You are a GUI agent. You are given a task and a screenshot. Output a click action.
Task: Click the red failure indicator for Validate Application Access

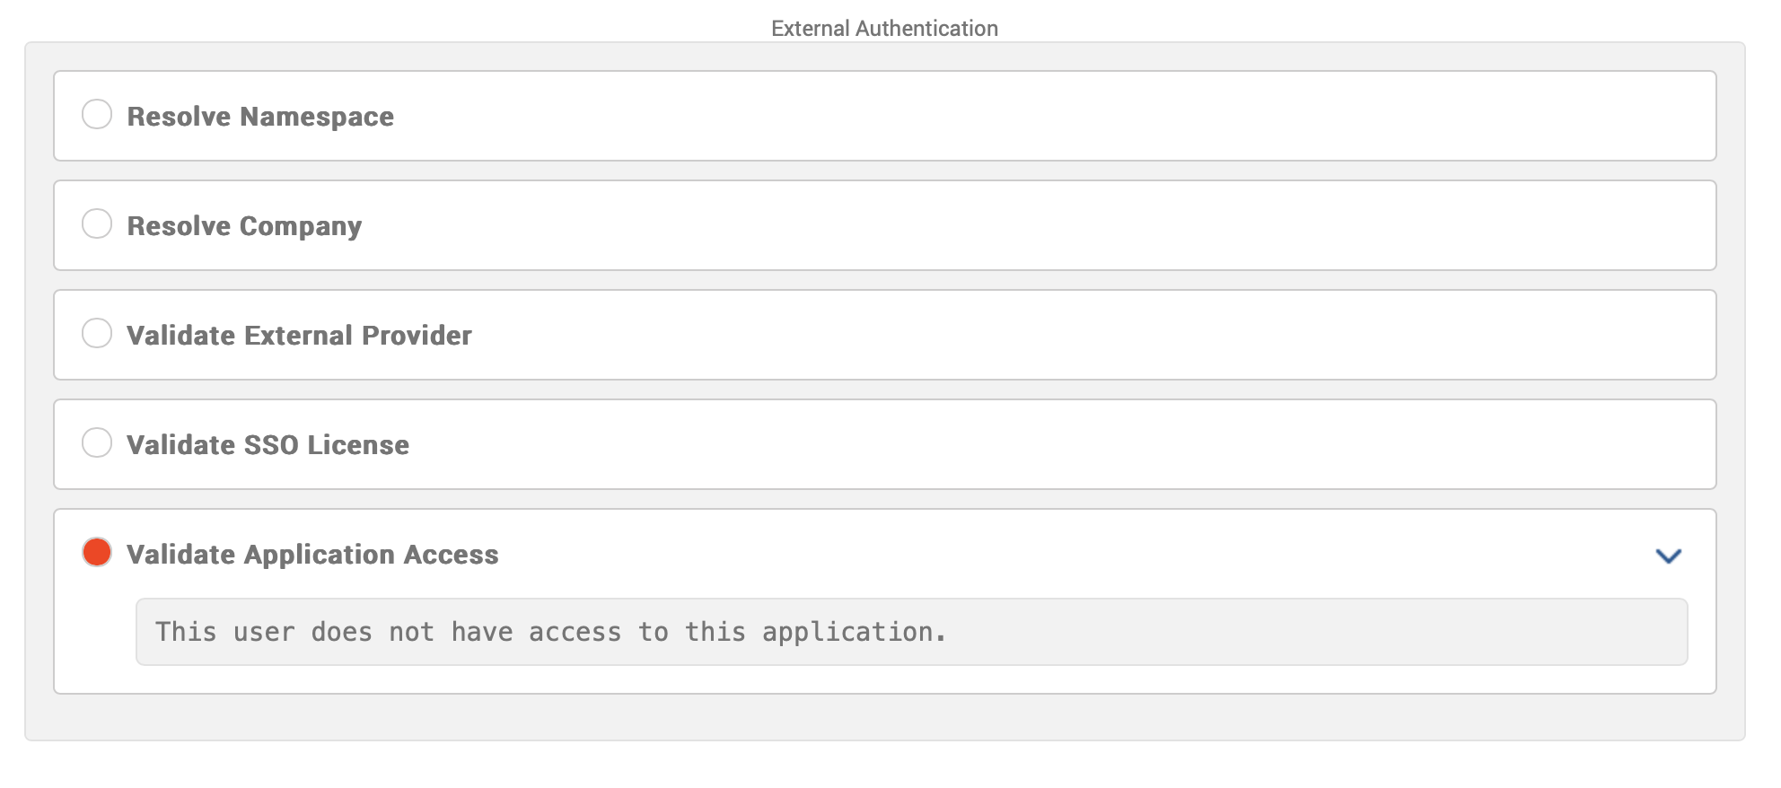coord(97,554)
